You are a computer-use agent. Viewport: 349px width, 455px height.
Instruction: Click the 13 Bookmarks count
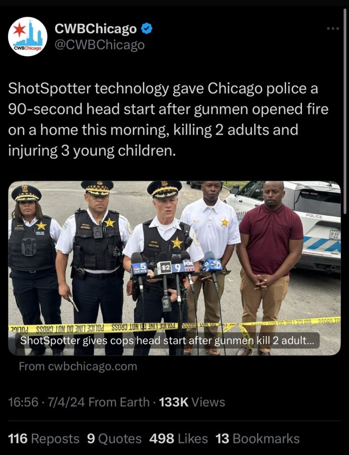(x=258, y=439)
